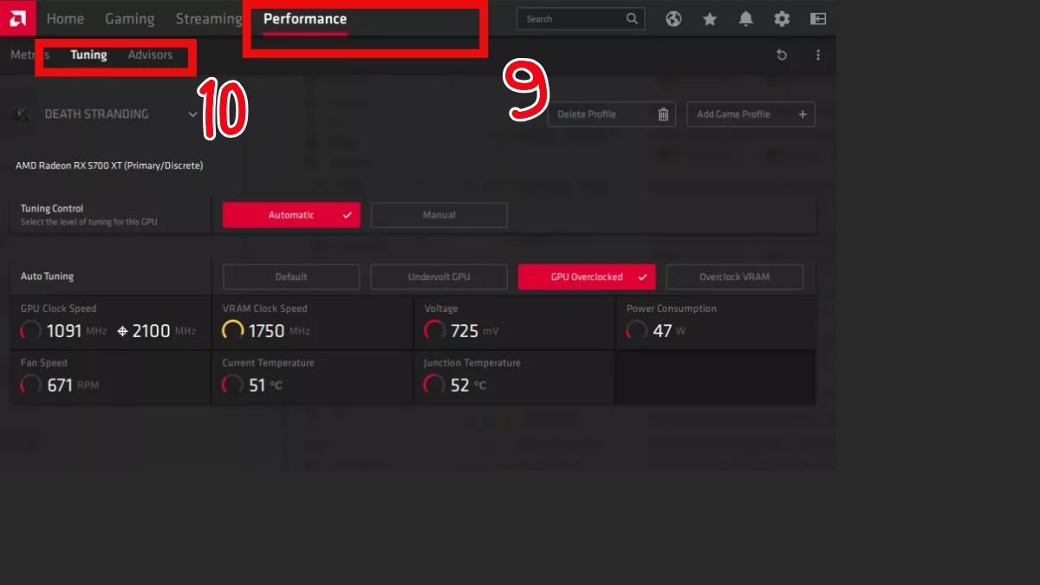Select Overclock VRAM preset
Image resolution: width=1040 pixels, height=585 pixels.
pyautogui.click(x=734, y=276)
